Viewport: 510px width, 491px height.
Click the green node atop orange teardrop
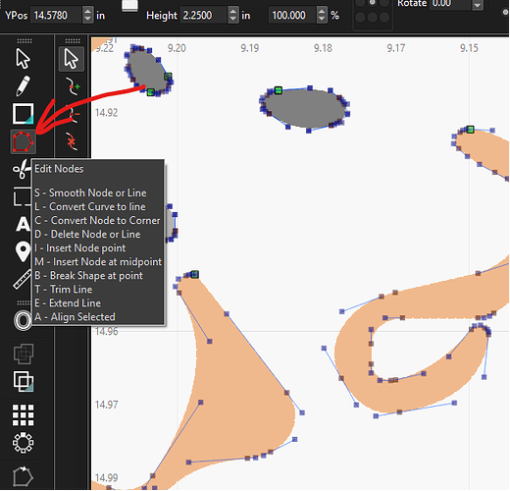coord(195,274)
